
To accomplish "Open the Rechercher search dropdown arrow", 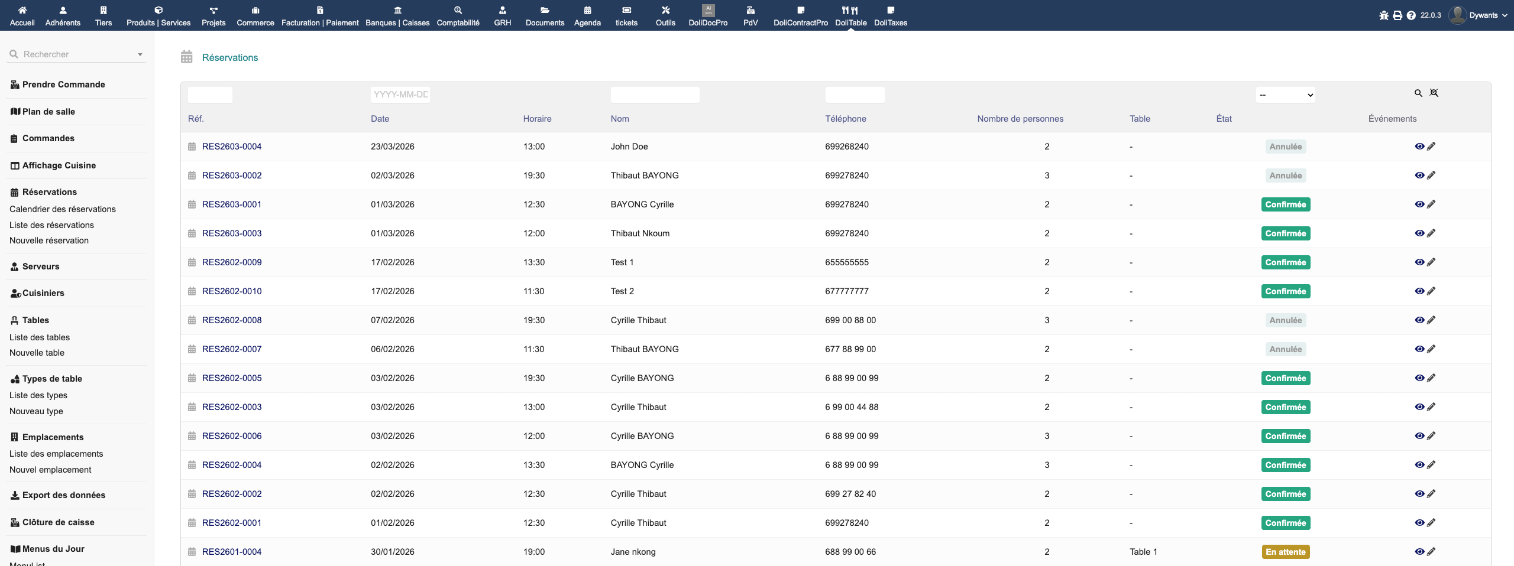I will [140, 54].
